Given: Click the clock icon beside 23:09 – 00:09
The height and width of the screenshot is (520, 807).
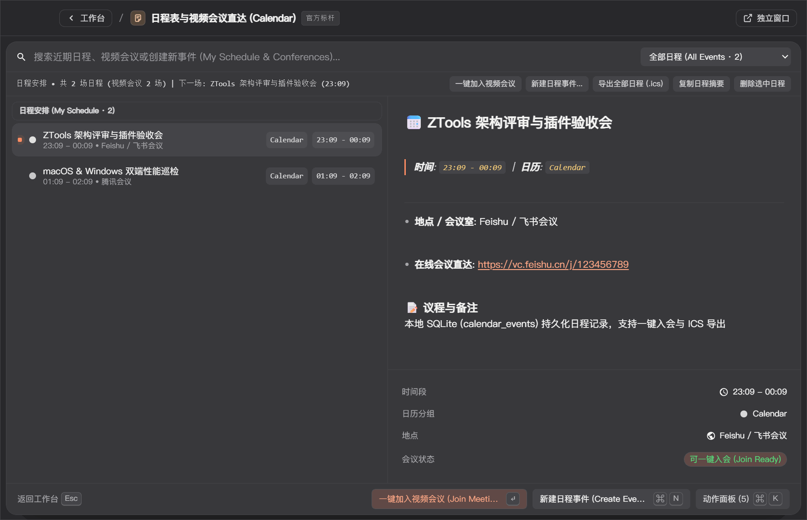Looking at the screenshot, I should 724,392.
